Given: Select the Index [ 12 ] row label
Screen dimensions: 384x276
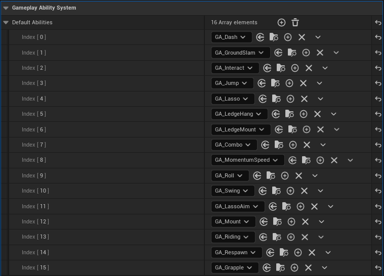Looking at the screenshot, I should coord(35,222).
